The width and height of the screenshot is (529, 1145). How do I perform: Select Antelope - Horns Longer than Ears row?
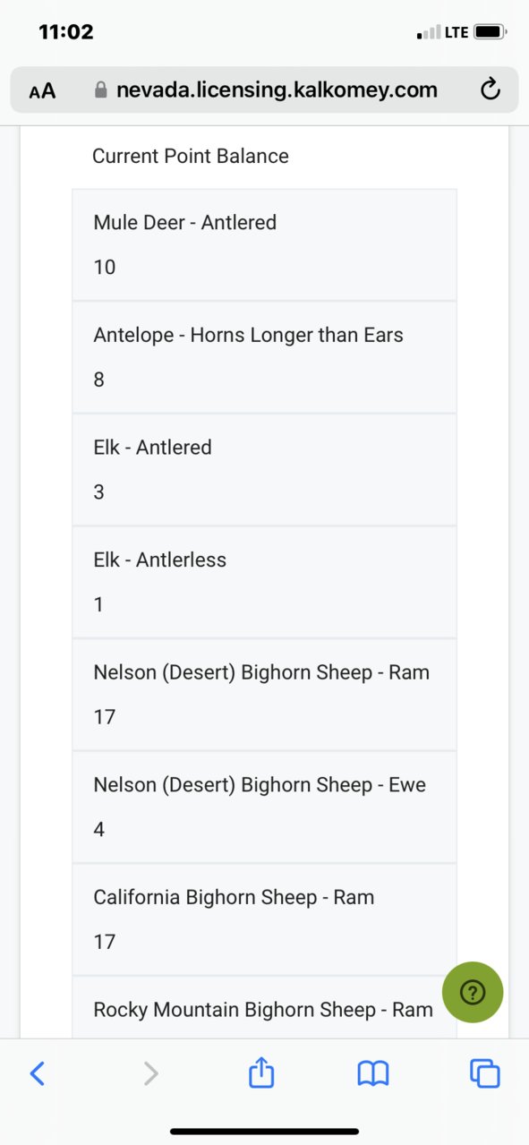pyautogui.click(x=265, y=357)
